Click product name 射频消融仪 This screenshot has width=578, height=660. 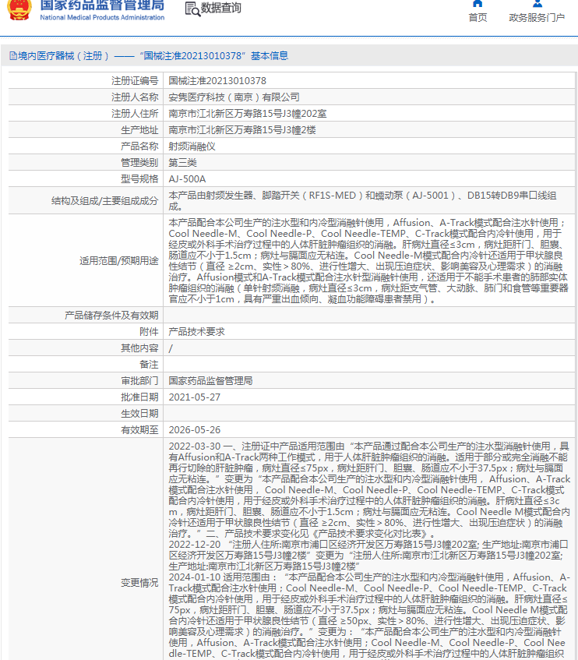(192, 146)
